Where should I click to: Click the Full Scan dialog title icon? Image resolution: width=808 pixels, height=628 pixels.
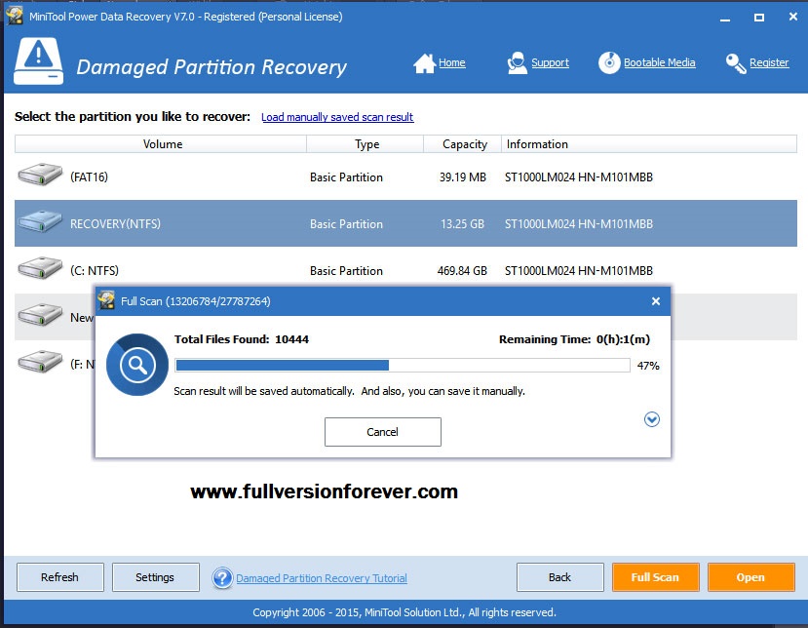click(x=106, y=300)
